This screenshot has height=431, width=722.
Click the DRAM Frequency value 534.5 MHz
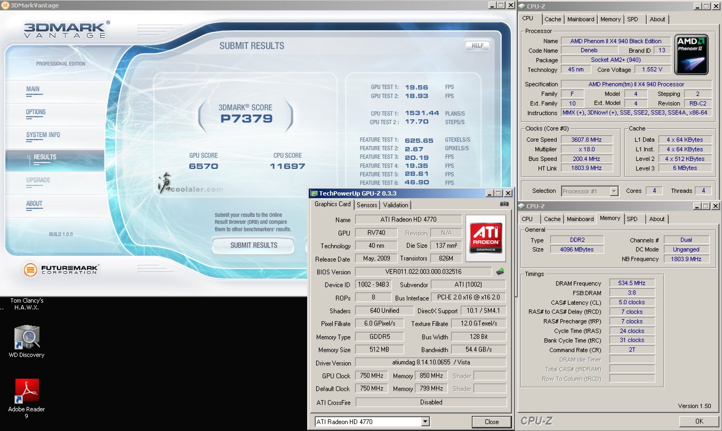pos(631,283)
